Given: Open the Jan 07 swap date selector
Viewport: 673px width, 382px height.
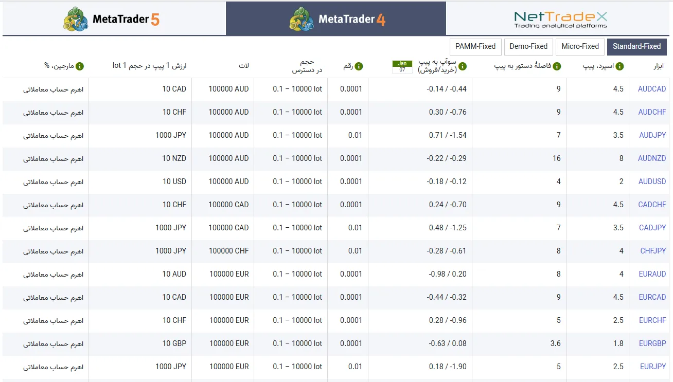Looking at the screenshot, I should (x=402, y=66).
